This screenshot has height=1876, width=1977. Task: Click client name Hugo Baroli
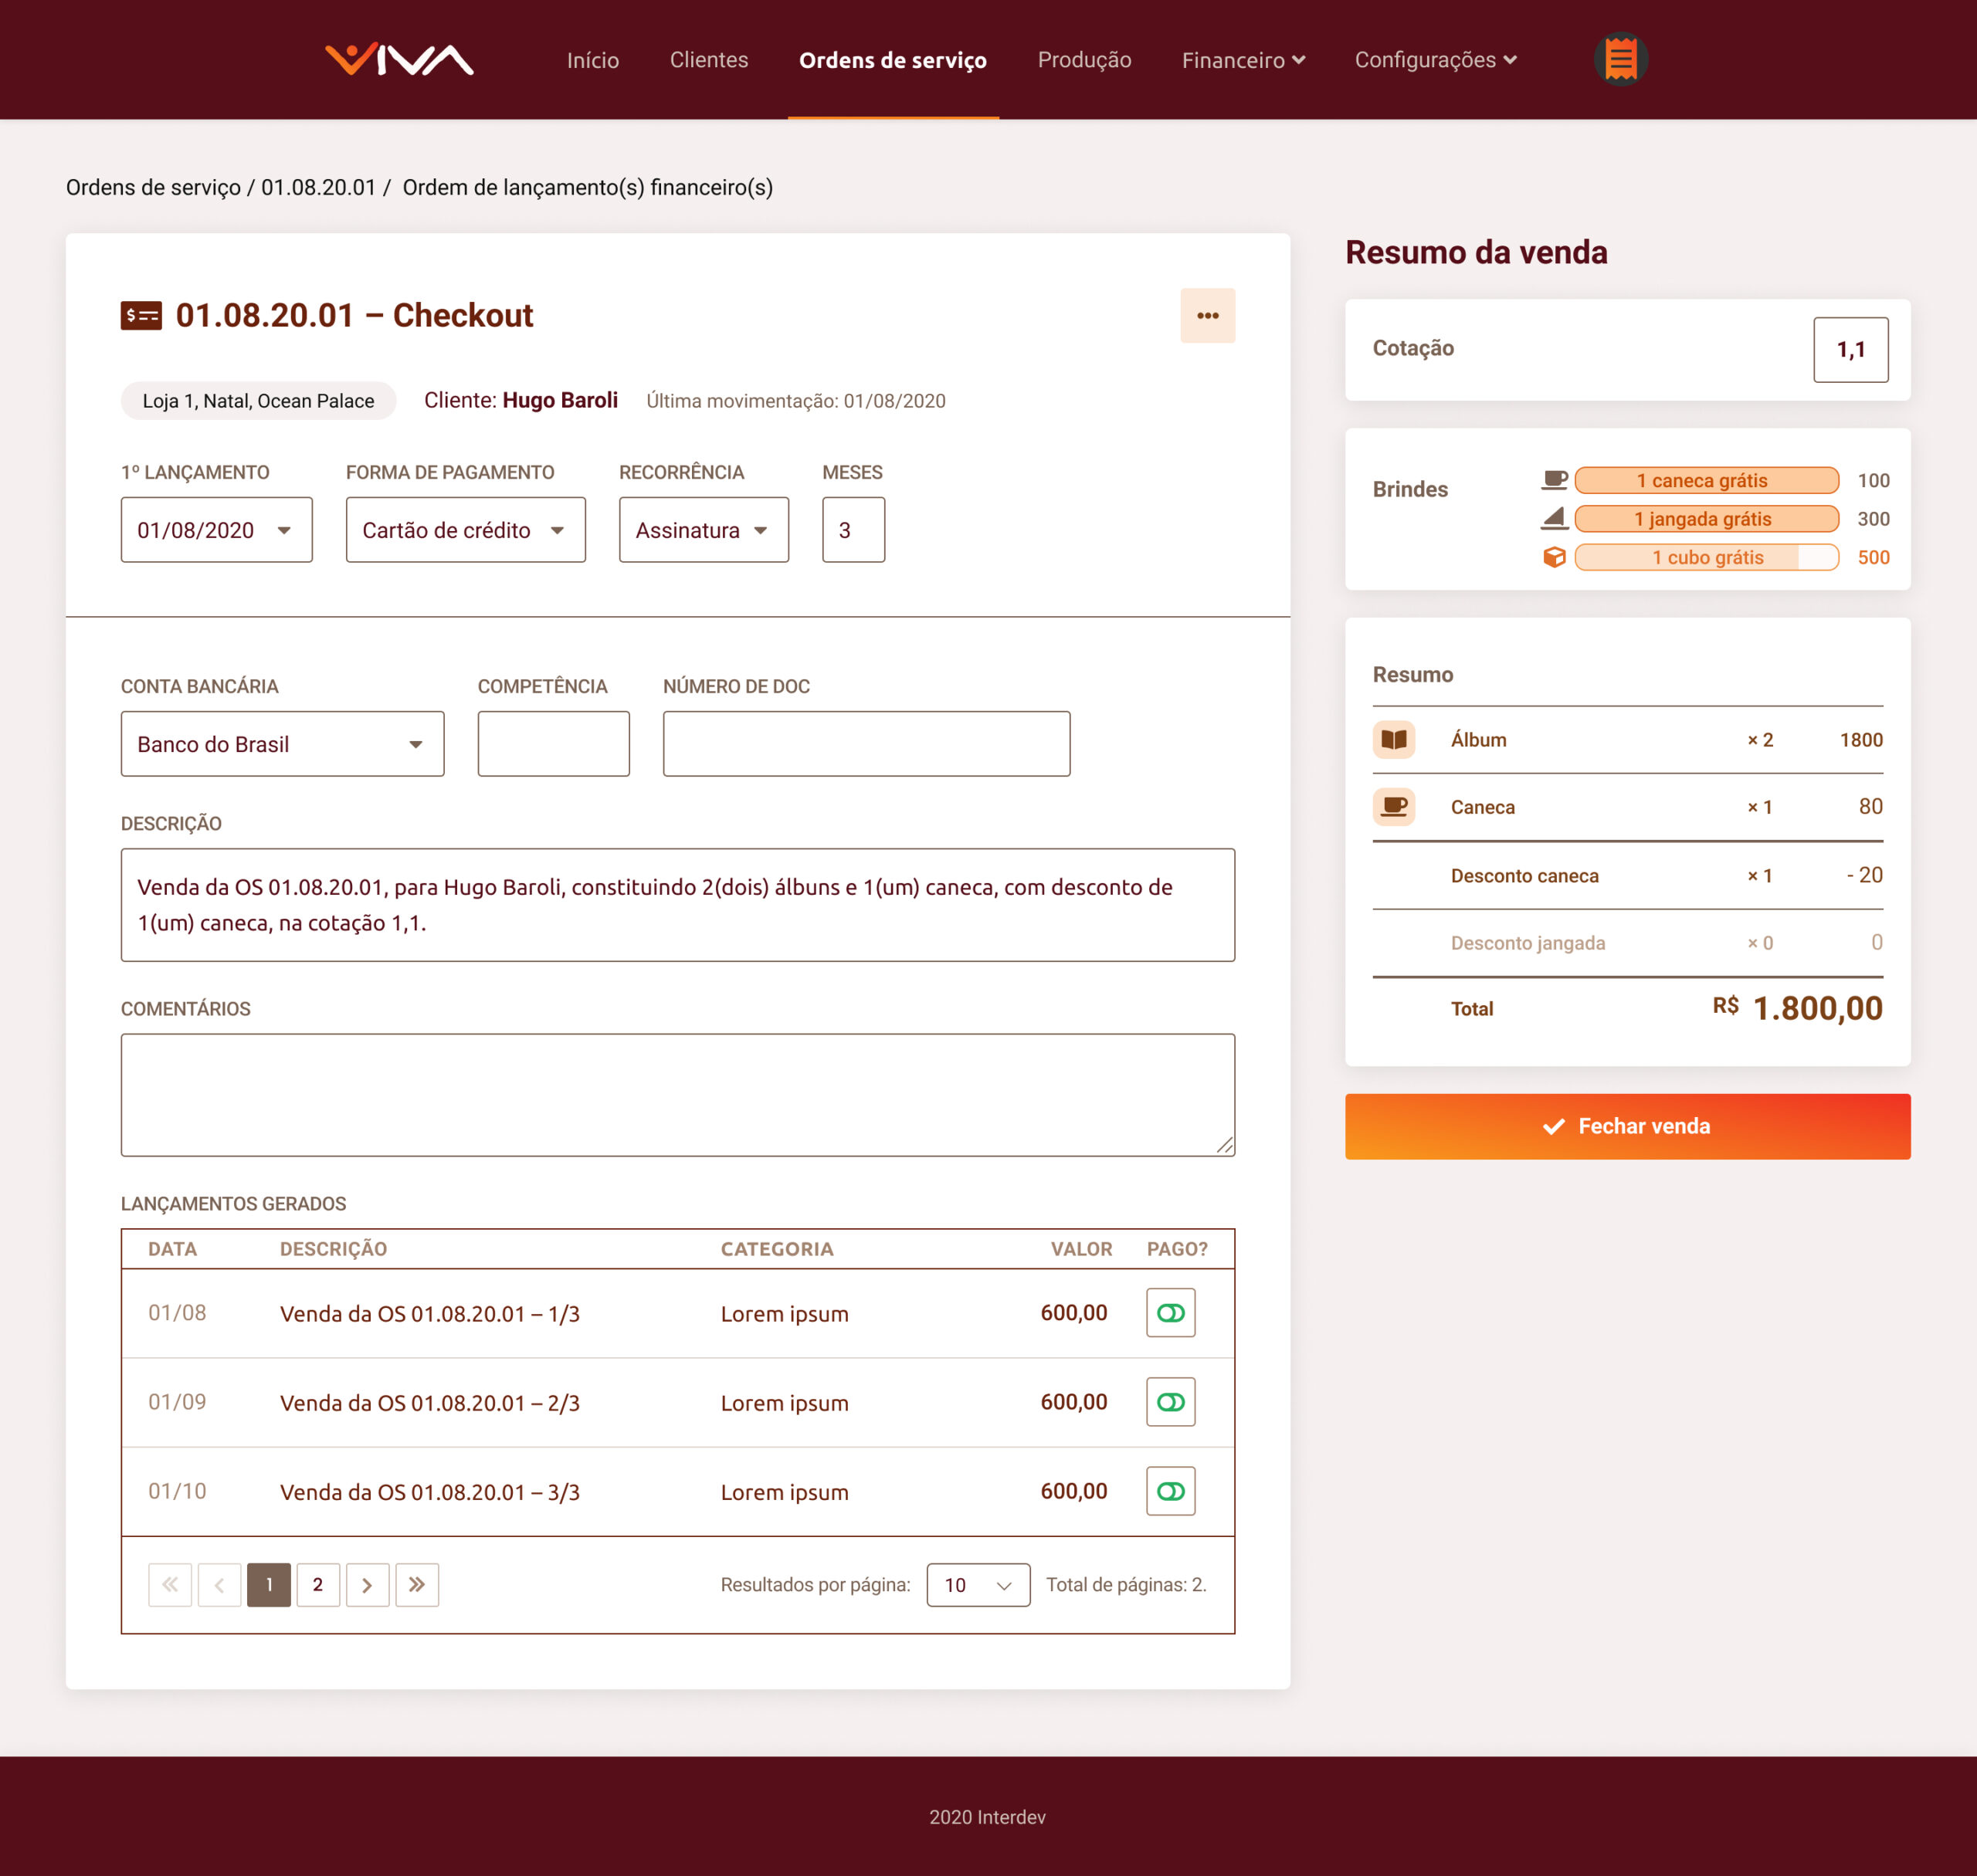(561, 400)
